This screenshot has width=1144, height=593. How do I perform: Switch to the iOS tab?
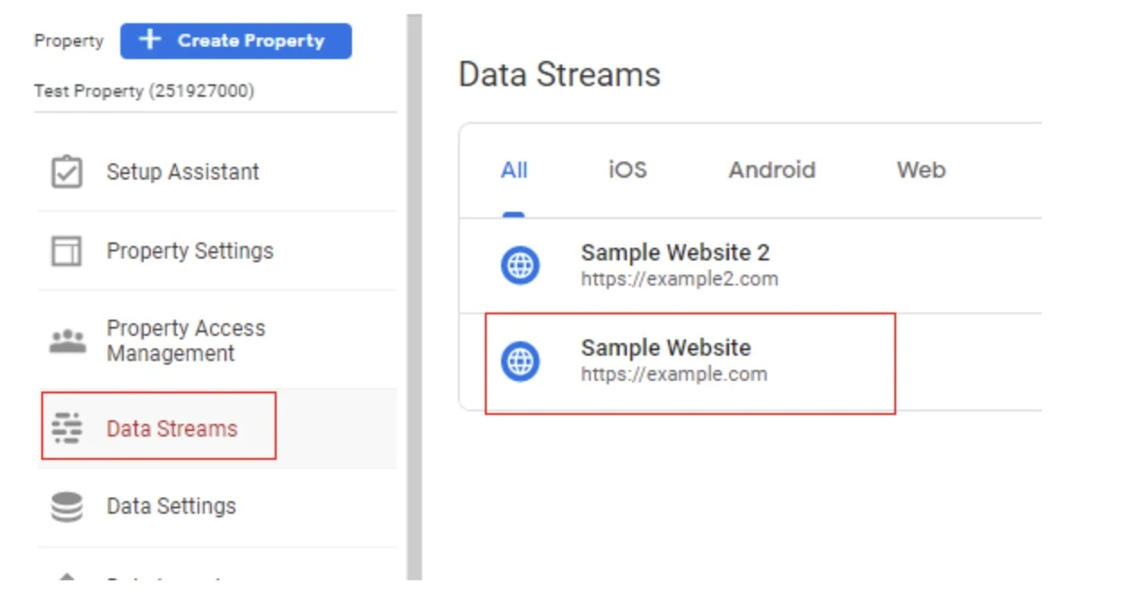(x=626, y=170)
